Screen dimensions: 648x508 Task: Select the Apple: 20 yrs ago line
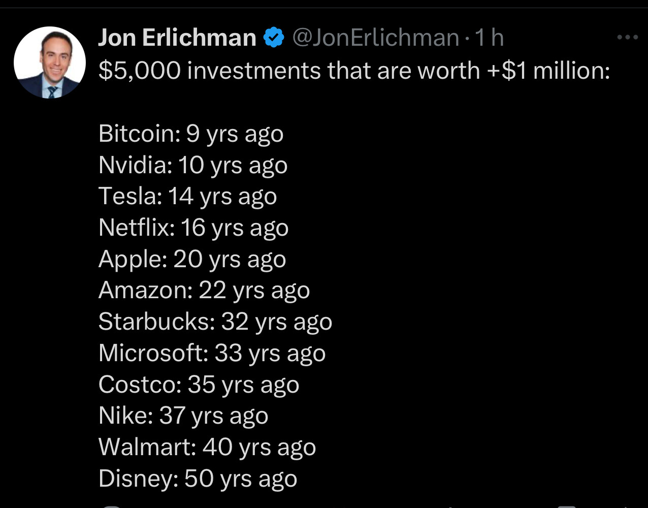[x=192, y=260]
